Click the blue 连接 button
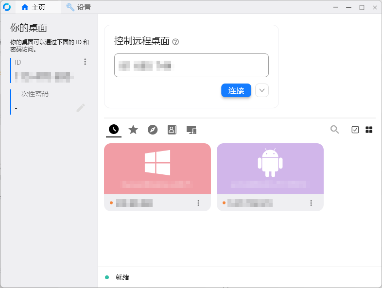The image size is (382, 288). click(x=236, y=90)
